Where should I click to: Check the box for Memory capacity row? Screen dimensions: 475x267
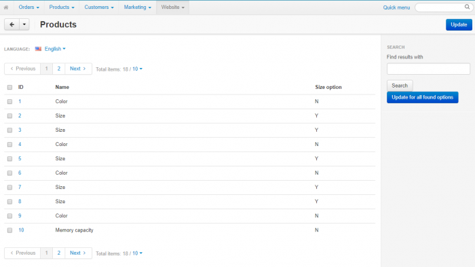click(x=9, y=230)
